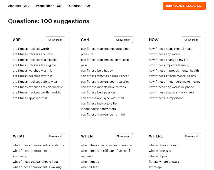214x170 pixels.
Task: Click 'how fitness changed my life'
Action: tap(169, 60)
